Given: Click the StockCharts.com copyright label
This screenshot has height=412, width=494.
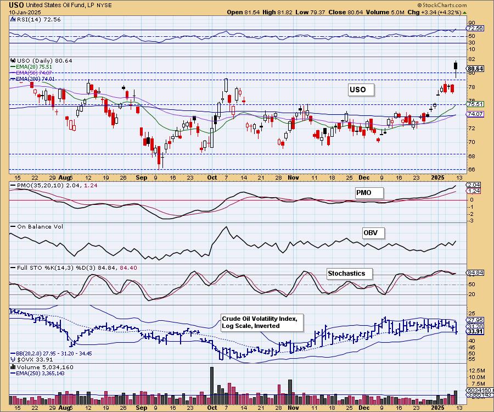Looking at the screenshot, I should 442,5.
